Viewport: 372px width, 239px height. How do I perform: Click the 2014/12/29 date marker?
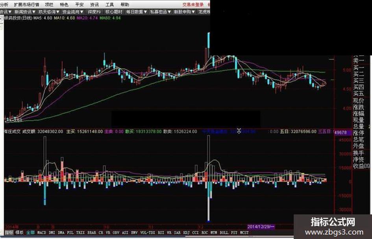click(261, 227)
